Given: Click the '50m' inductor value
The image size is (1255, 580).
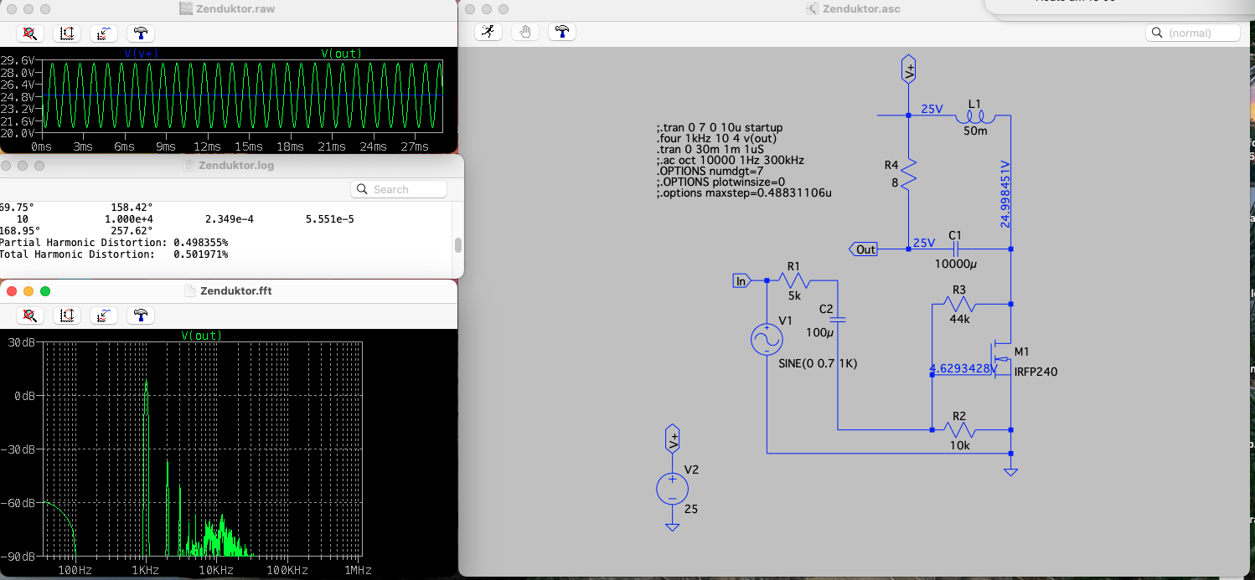Looking at the screenshot, I should coord(975,131).
